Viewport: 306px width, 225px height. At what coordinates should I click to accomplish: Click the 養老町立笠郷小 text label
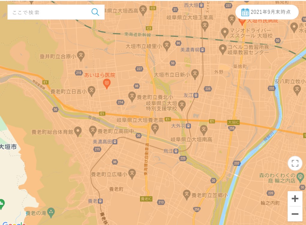pyautogui.click(x=210, y=195)
